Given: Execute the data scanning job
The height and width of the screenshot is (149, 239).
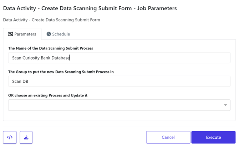Looking at the screenshot, I should pyautogui.click(x=213, y=137).
